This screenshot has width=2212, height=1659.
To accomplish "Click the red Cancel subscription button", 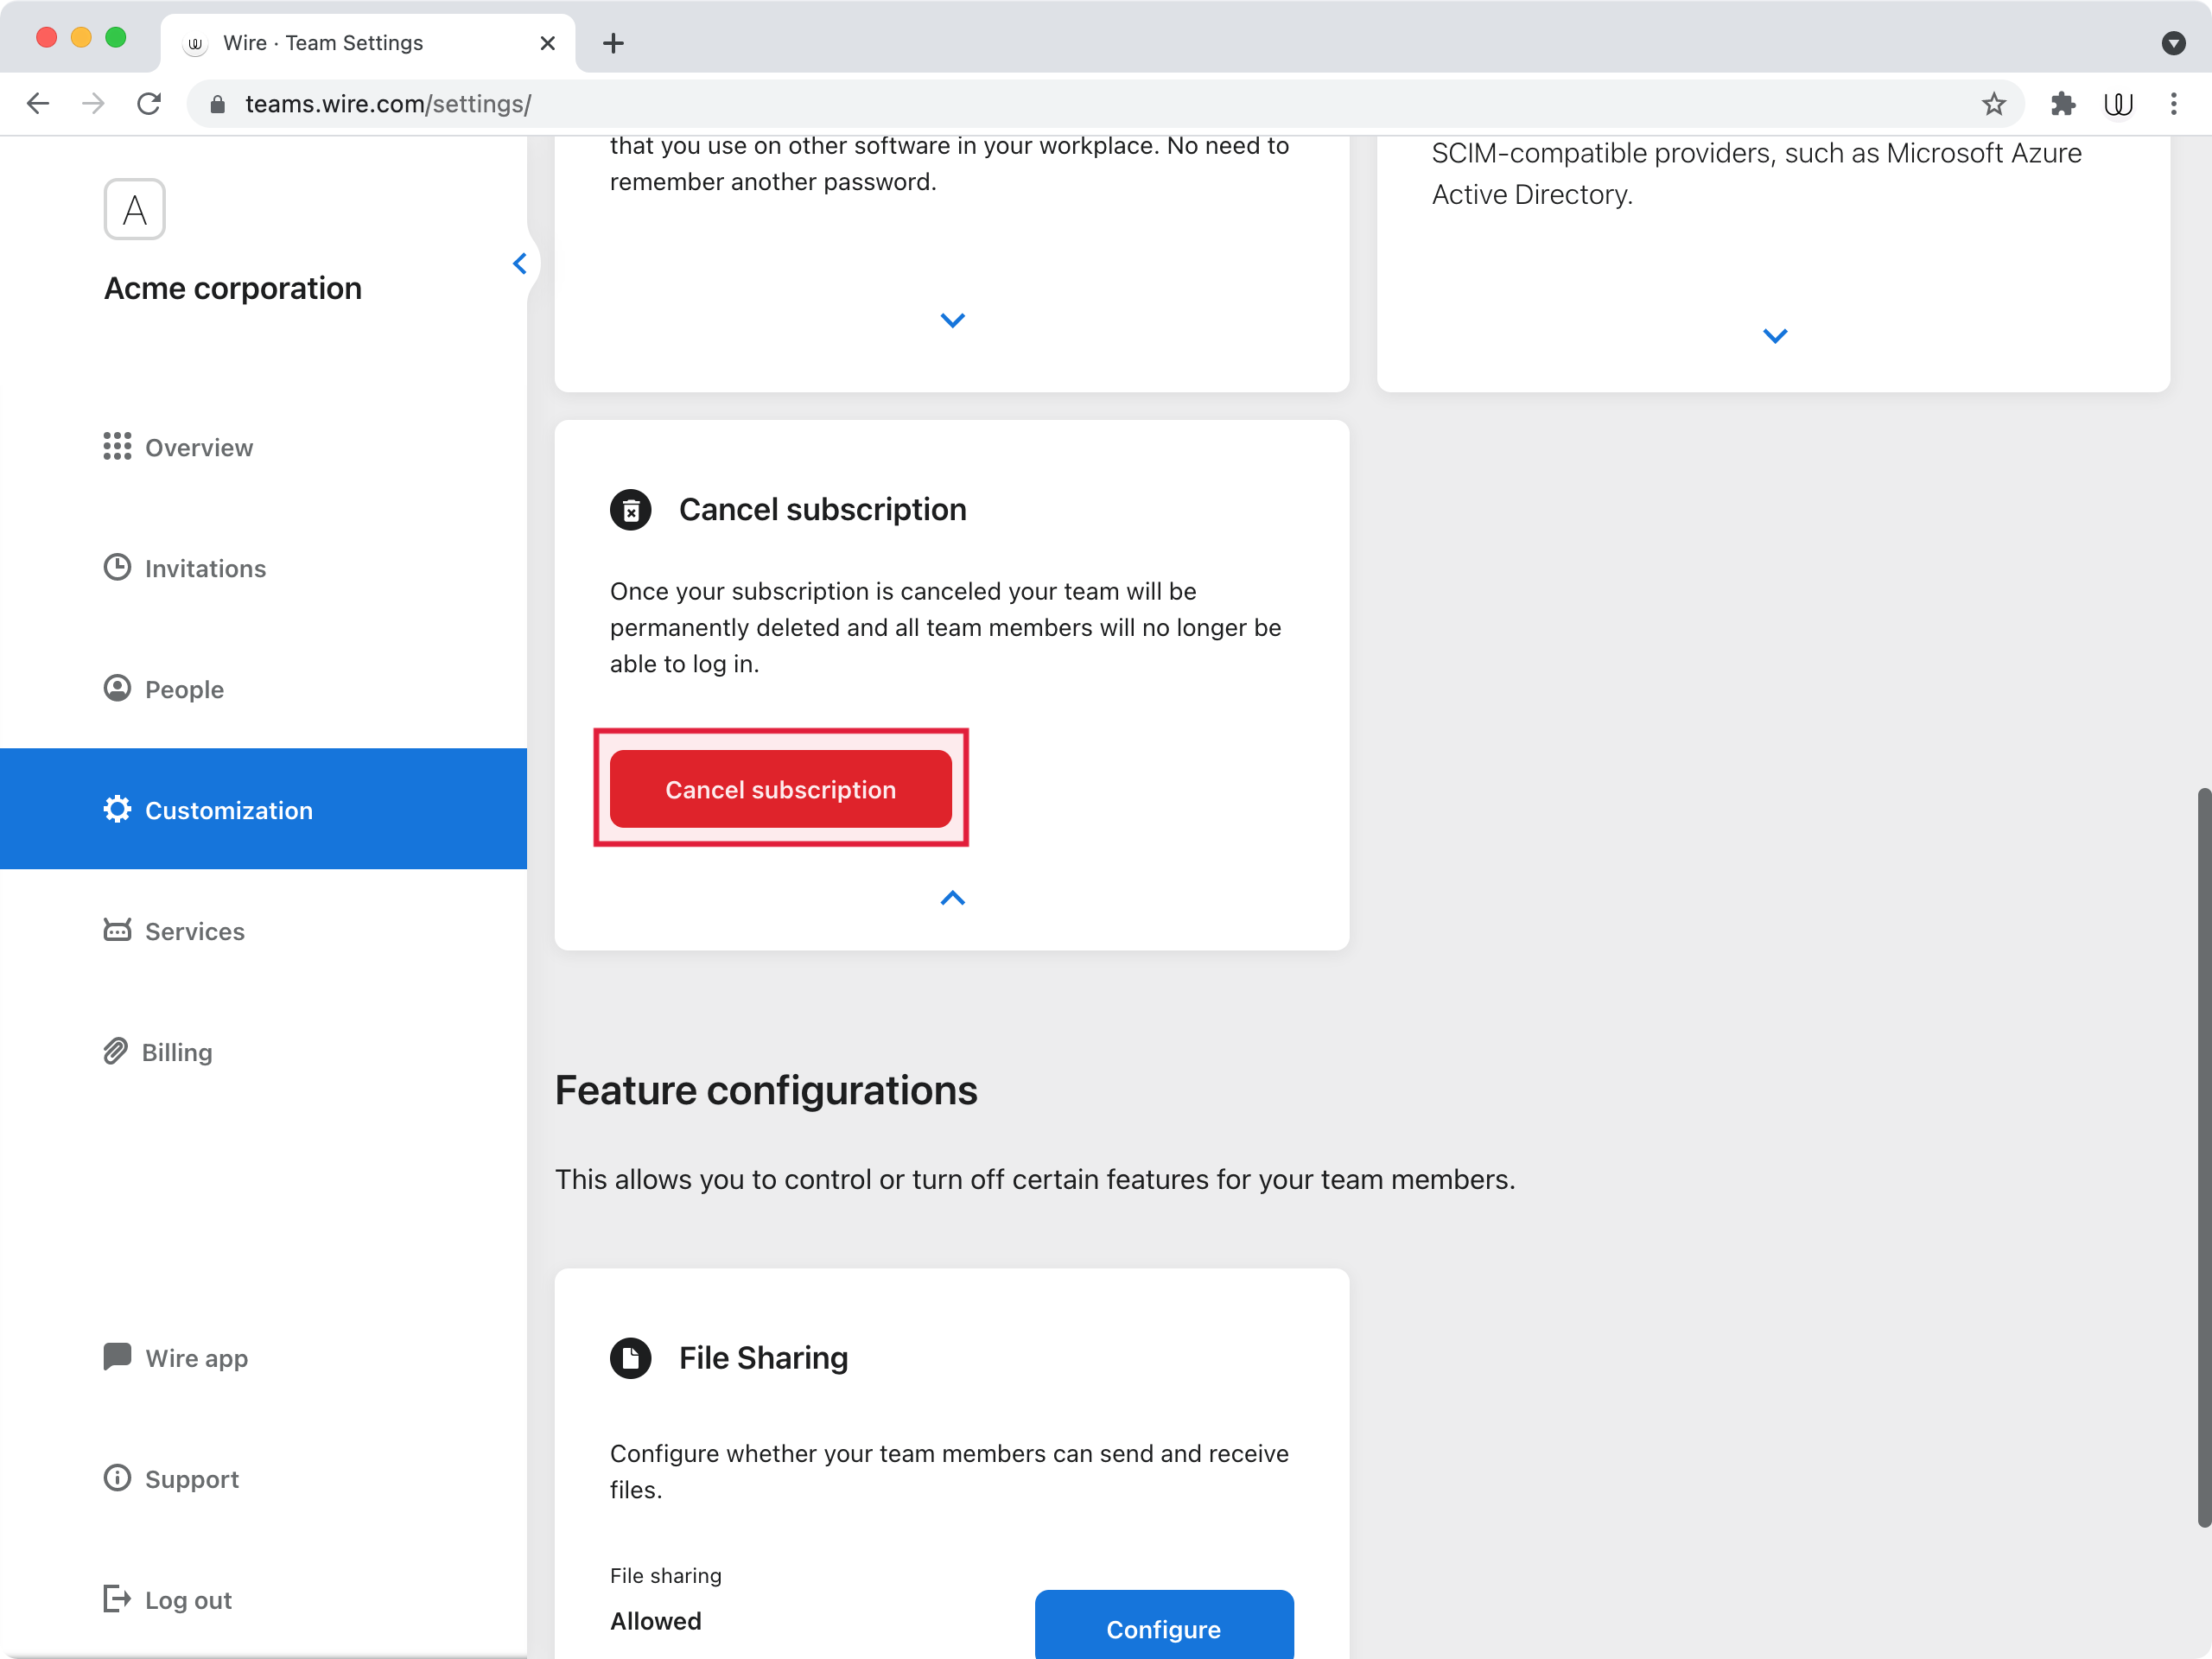I will [781, 789].
